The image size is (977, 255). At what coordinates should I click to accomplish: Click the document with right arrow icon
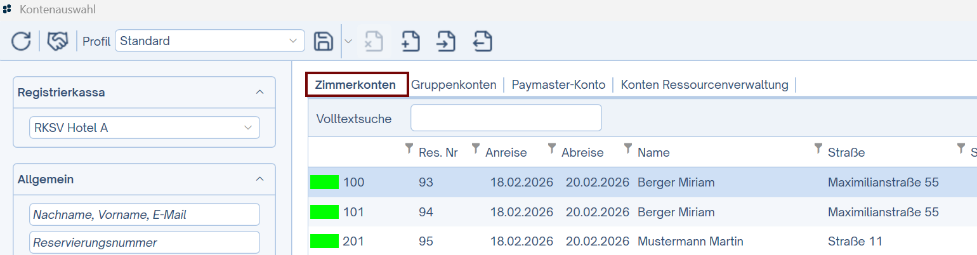[x=446, y=42]
